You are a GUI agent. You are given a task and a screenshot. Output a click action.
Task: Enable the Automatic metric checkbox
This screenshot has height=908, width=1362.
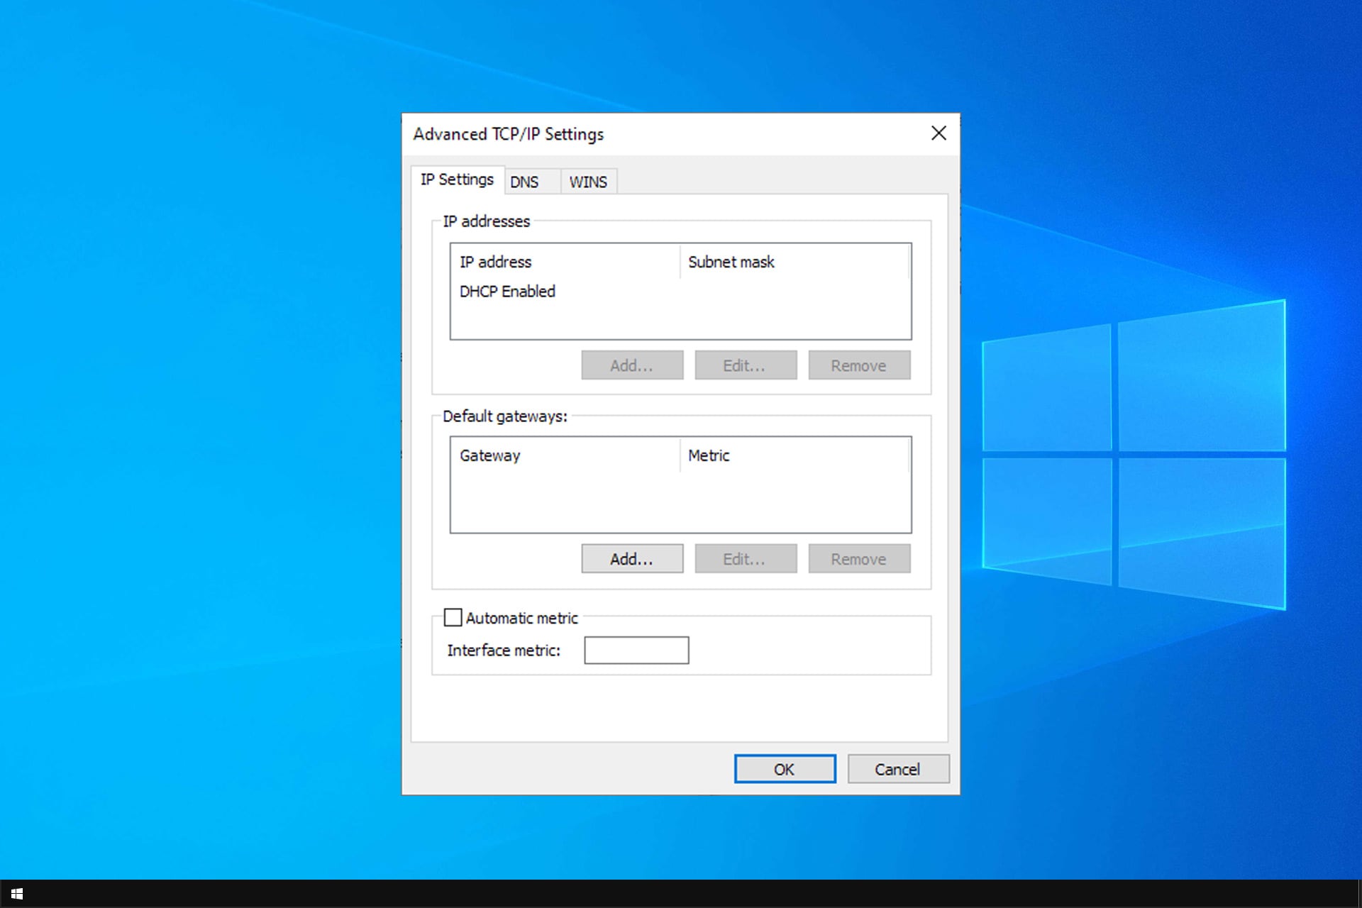pyautogui.click(x=453, y=617)
